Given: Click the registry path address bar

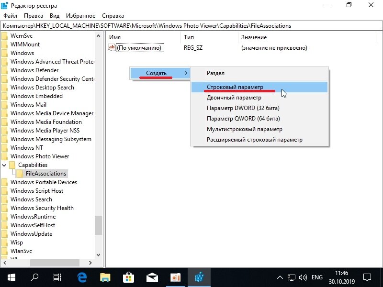Looking at the screenshot, I should 191,26.
